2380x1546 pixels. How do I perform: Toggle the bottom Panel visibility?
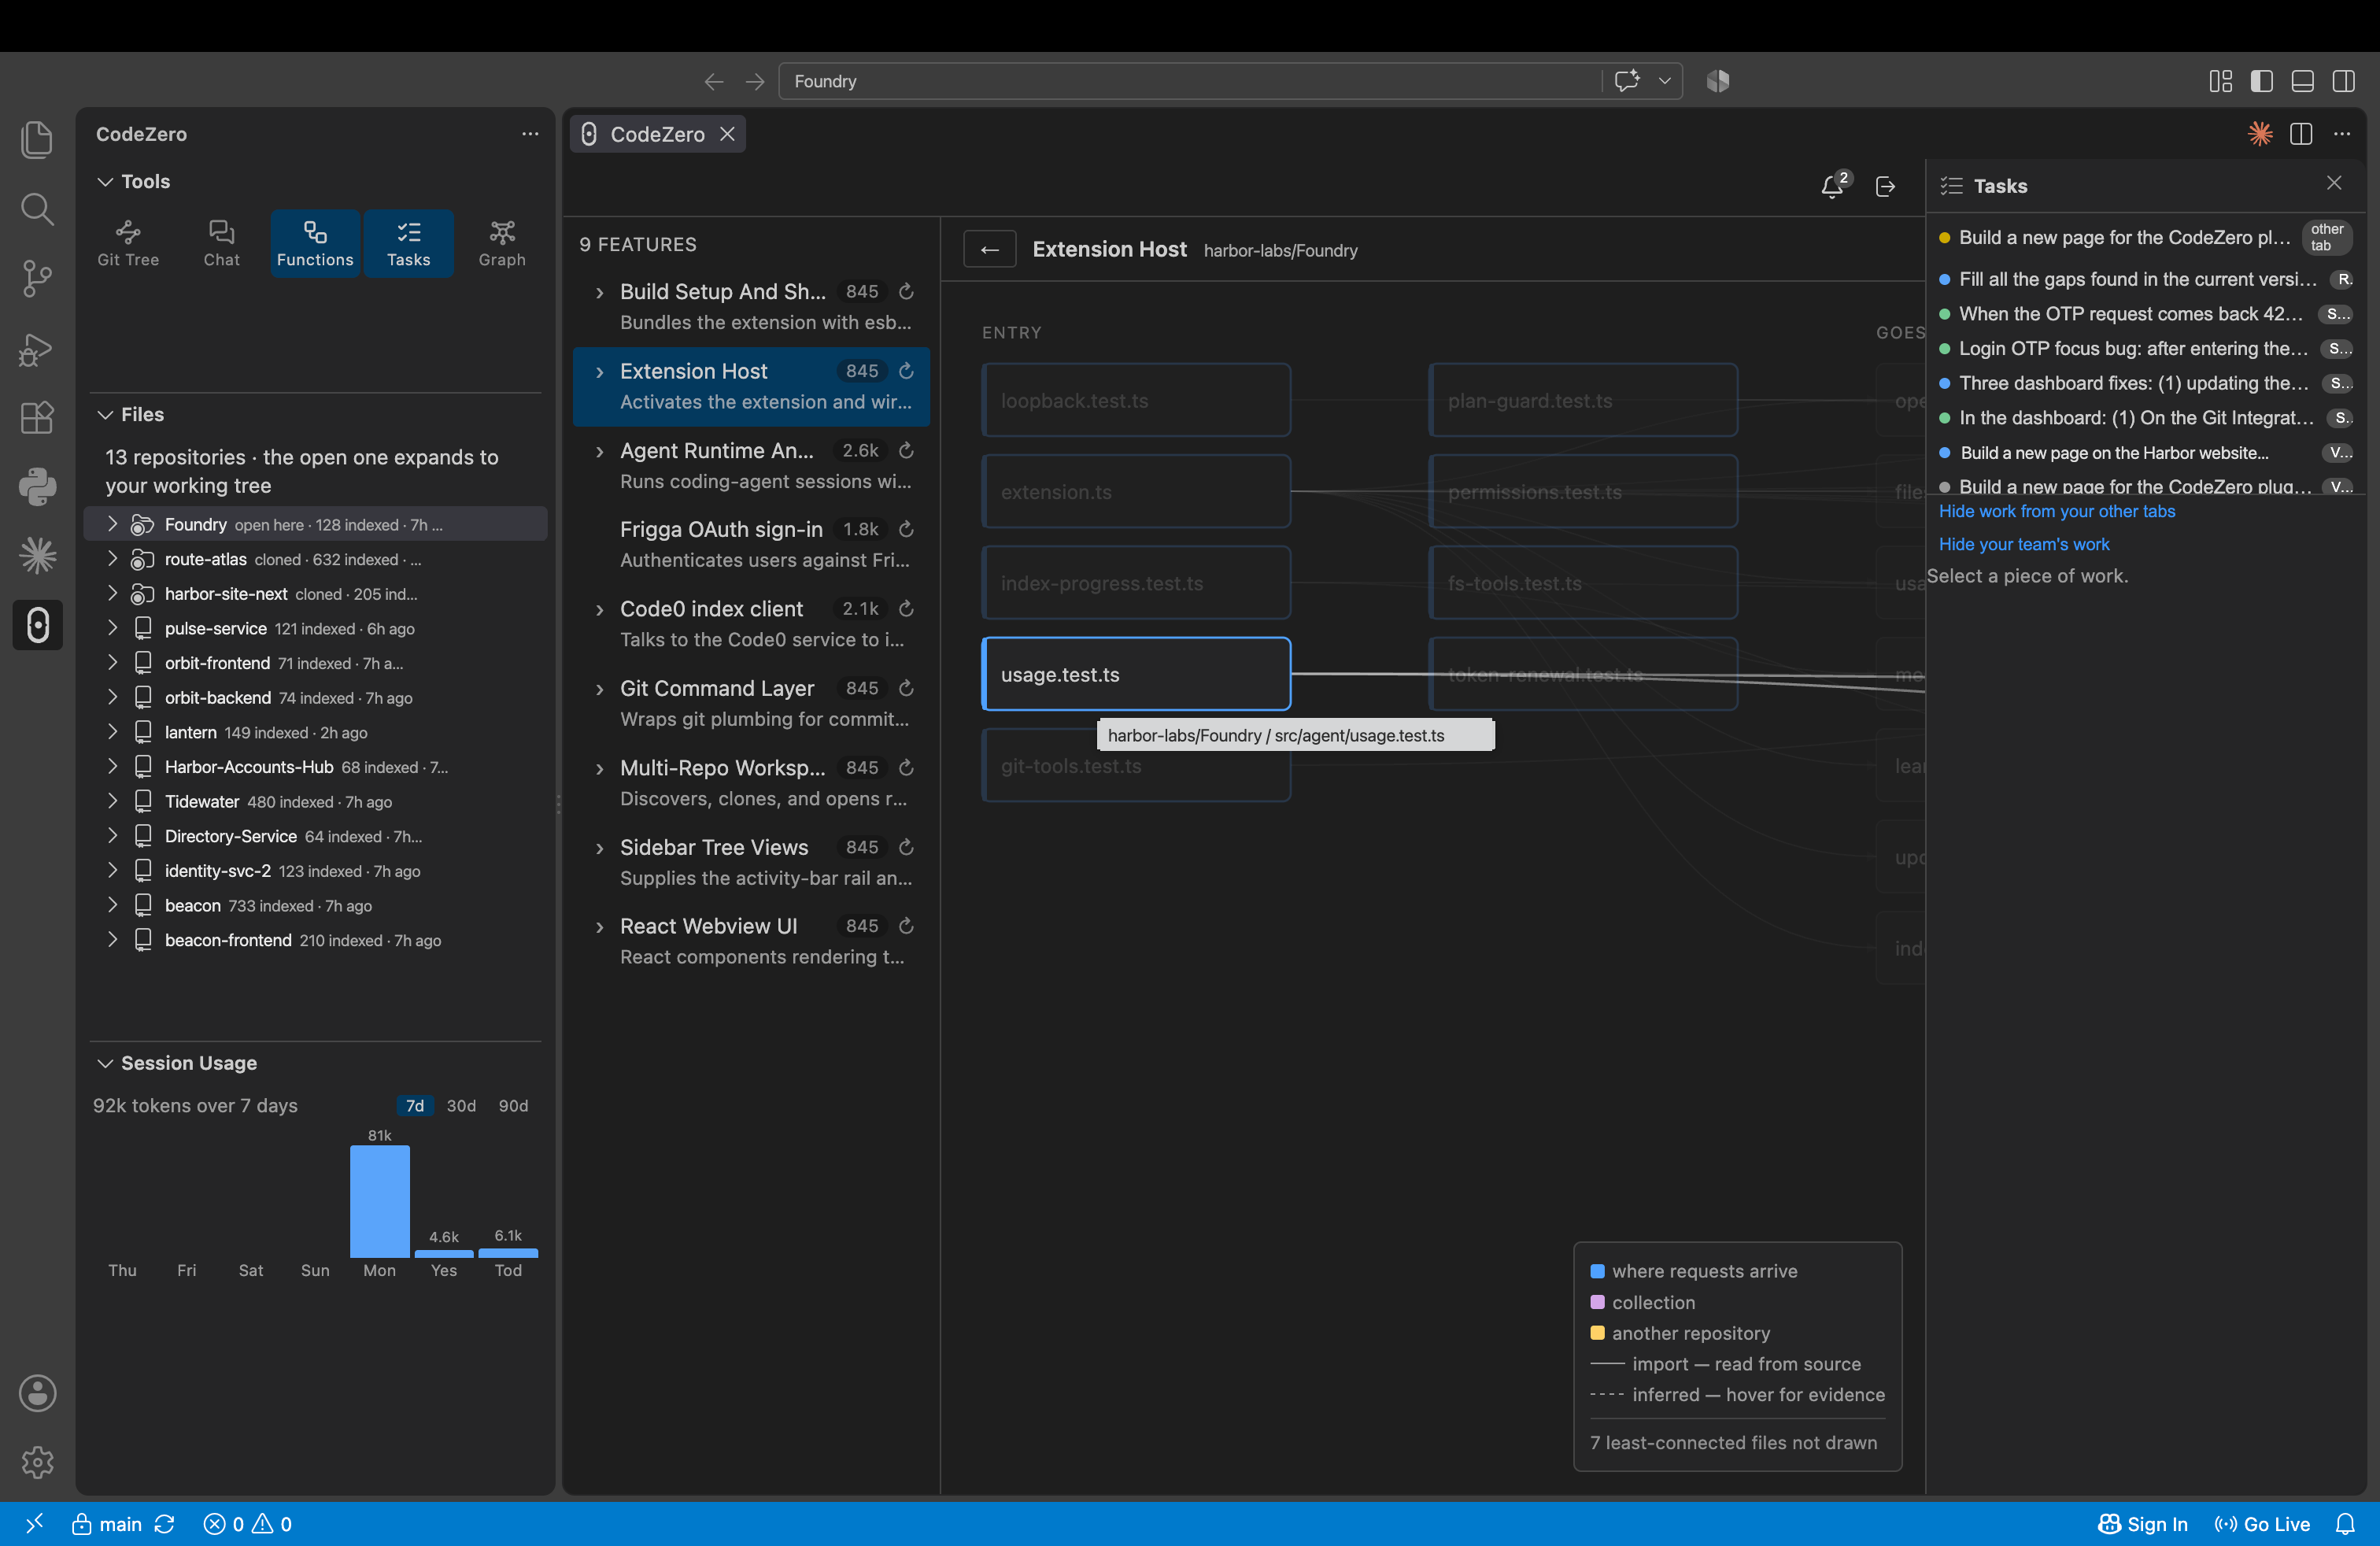2302,81
